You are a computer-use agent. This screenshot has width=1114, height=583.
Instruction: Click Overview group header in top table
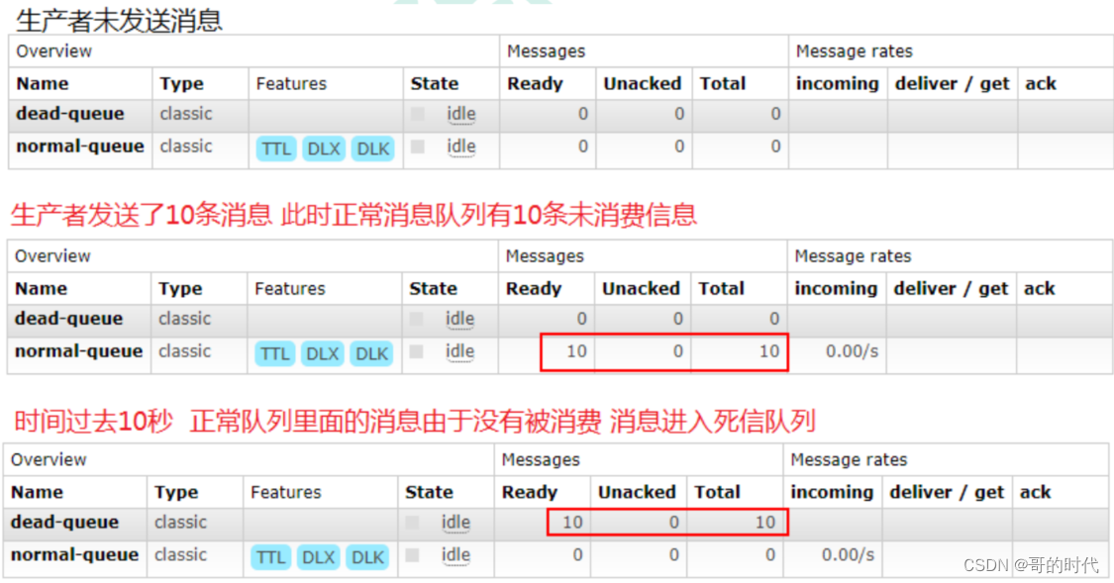(54, 51)
